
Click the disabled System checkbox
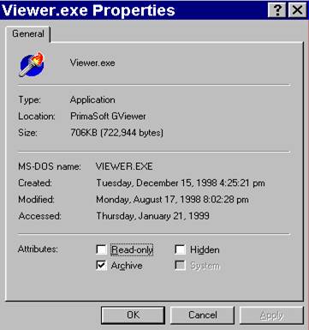click(x=180, y=266)
